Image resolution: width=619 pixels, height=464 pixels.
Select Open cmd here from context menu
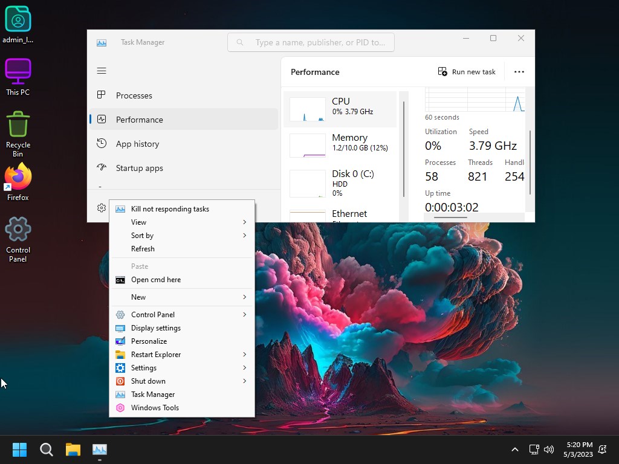(156, 280)
